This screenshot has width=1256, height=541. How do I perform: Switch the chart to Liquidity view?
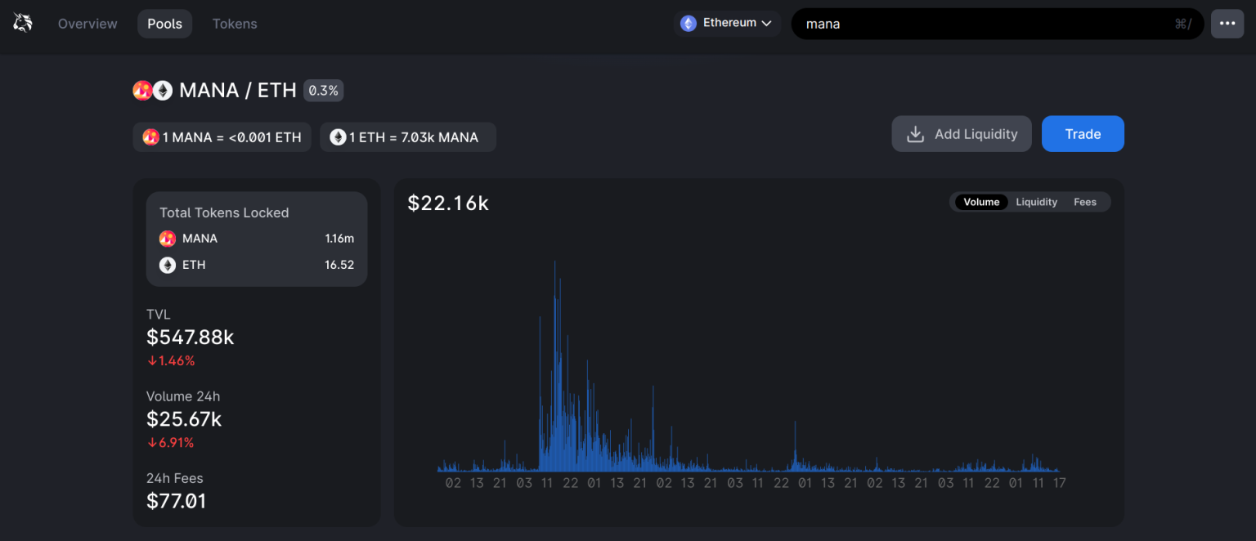click(1036, 202)
